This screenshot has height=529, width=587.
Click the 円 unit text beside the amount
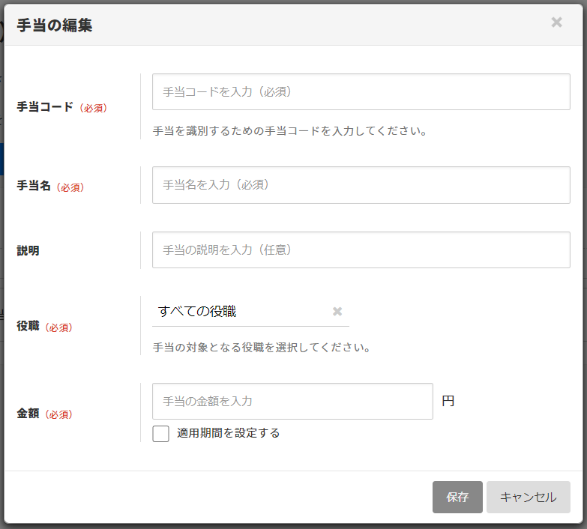point(448,401)
